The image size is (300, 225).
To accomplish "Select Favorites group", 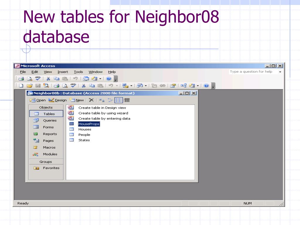I will (46, 168).
